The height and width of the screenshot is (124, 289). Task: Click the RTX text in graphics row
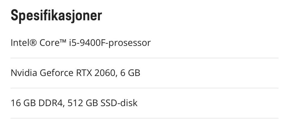pyautogui.click(x=84, y=73)
